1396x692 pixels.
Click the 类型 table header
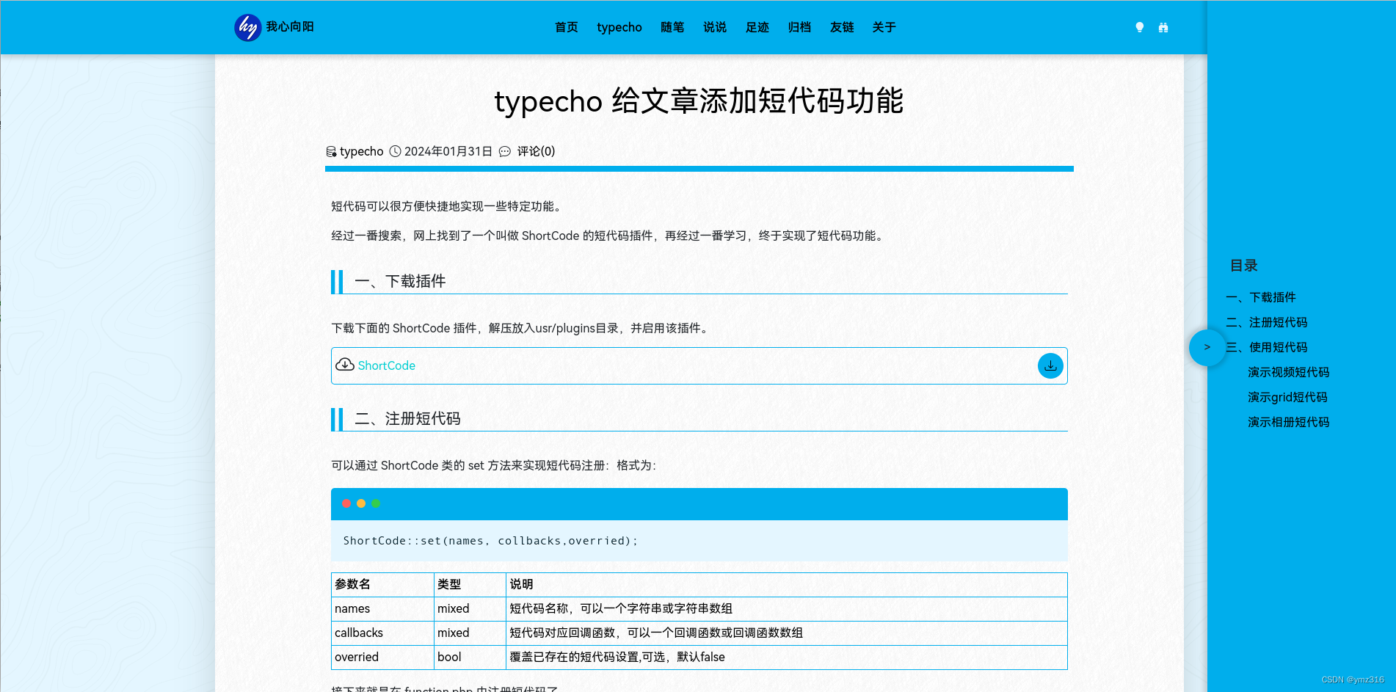pos(470,585)
